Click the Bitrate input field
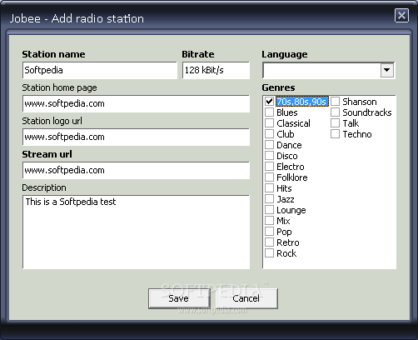418x340 pixels. 216,70
